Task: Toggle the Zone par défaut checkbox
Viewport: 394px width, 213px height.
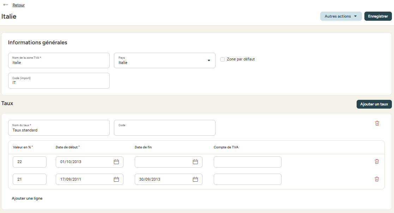Action: click(x=222, y=59)
